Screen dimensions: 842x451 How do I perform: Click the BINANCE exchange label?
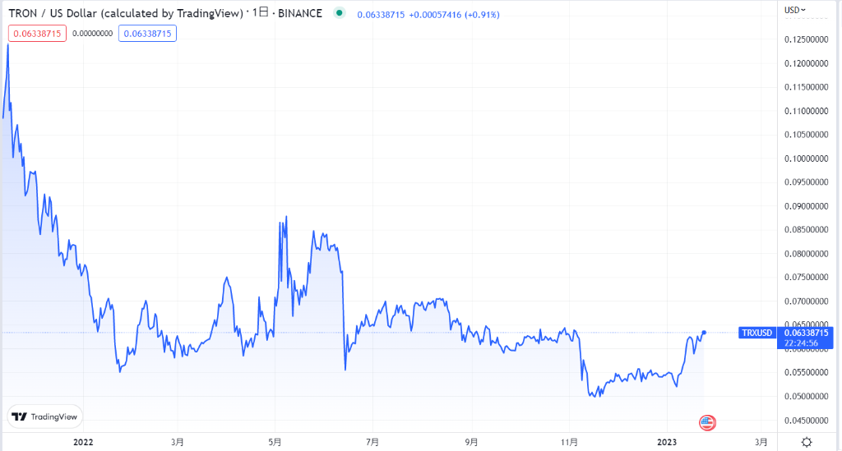(x=299, y=13)
